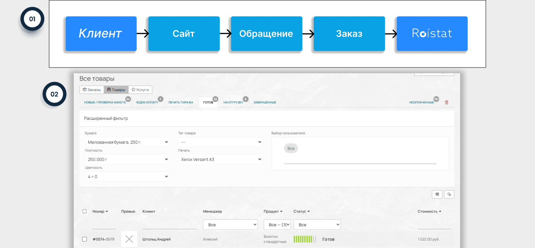
Task: Sort by the Статус column header
Action: (302, 211)
